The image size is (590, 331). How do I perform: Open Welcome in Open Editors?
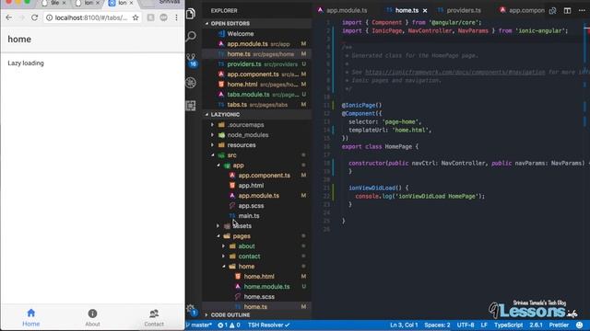(x=240, y=34)
